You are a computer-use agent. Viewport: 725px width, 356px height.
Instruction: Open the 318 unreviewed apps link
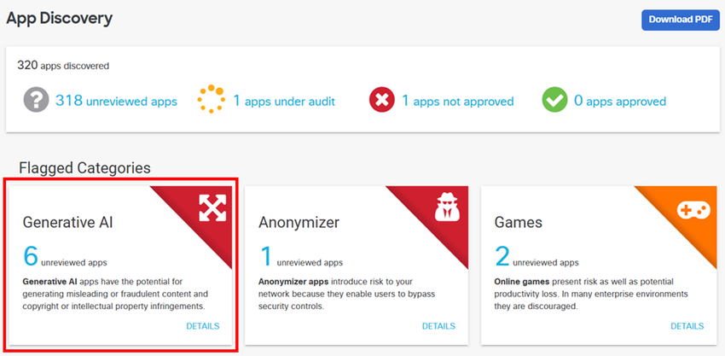point(116,101)
